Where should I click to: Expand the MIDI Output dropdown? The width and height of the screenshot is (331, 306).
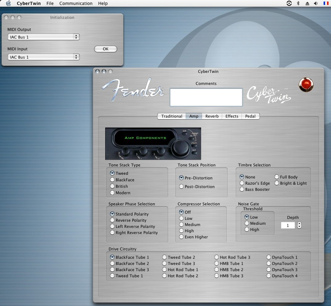43,37
